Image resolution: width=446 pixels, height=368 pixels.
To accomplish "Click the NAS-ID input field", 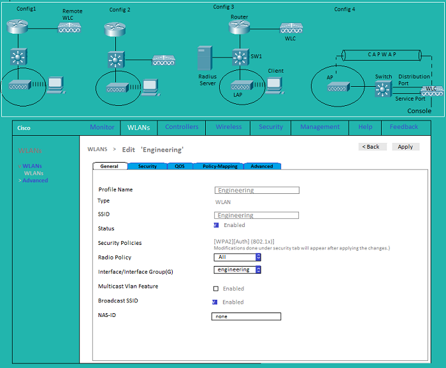I will point(246,316).
